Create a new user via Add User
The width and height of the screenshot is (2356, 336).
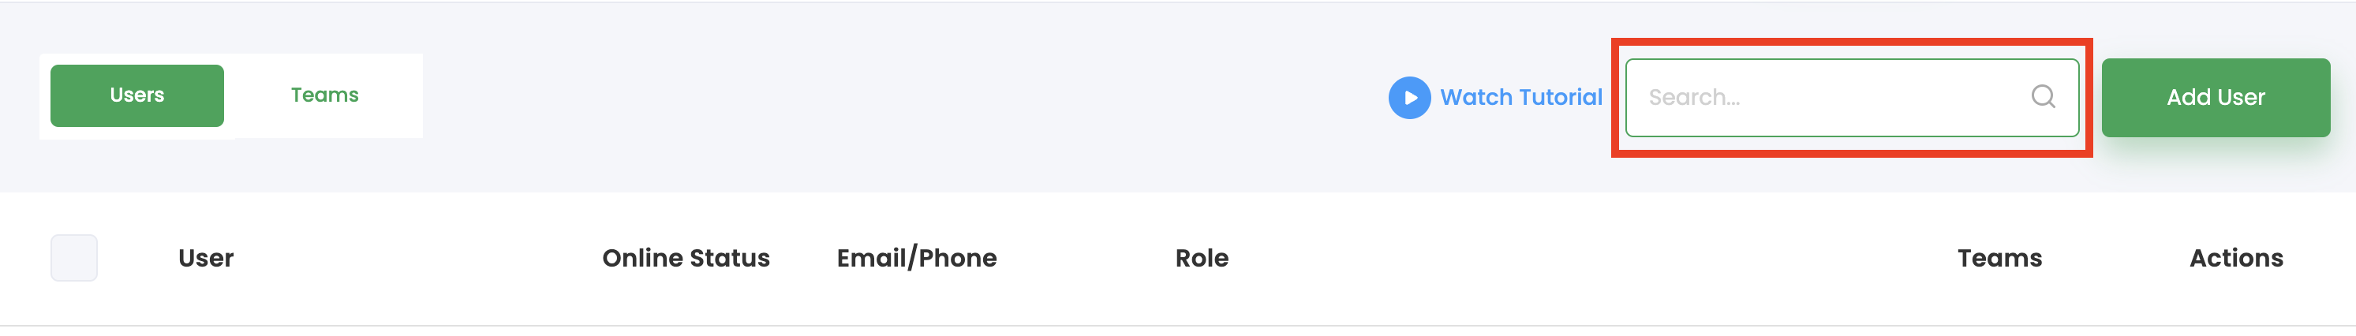click(x=2215, y=98)
